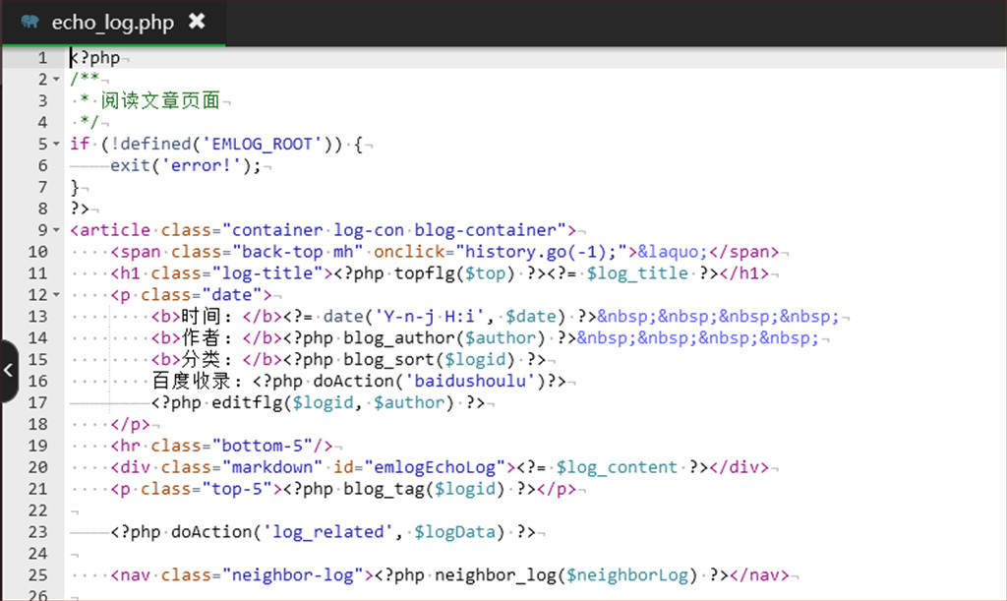The height and width of the screenshot is (601, 1007).
Task: Click 'log_related' string on line 23
Action: pyautogui.click(x=327, y=532)
